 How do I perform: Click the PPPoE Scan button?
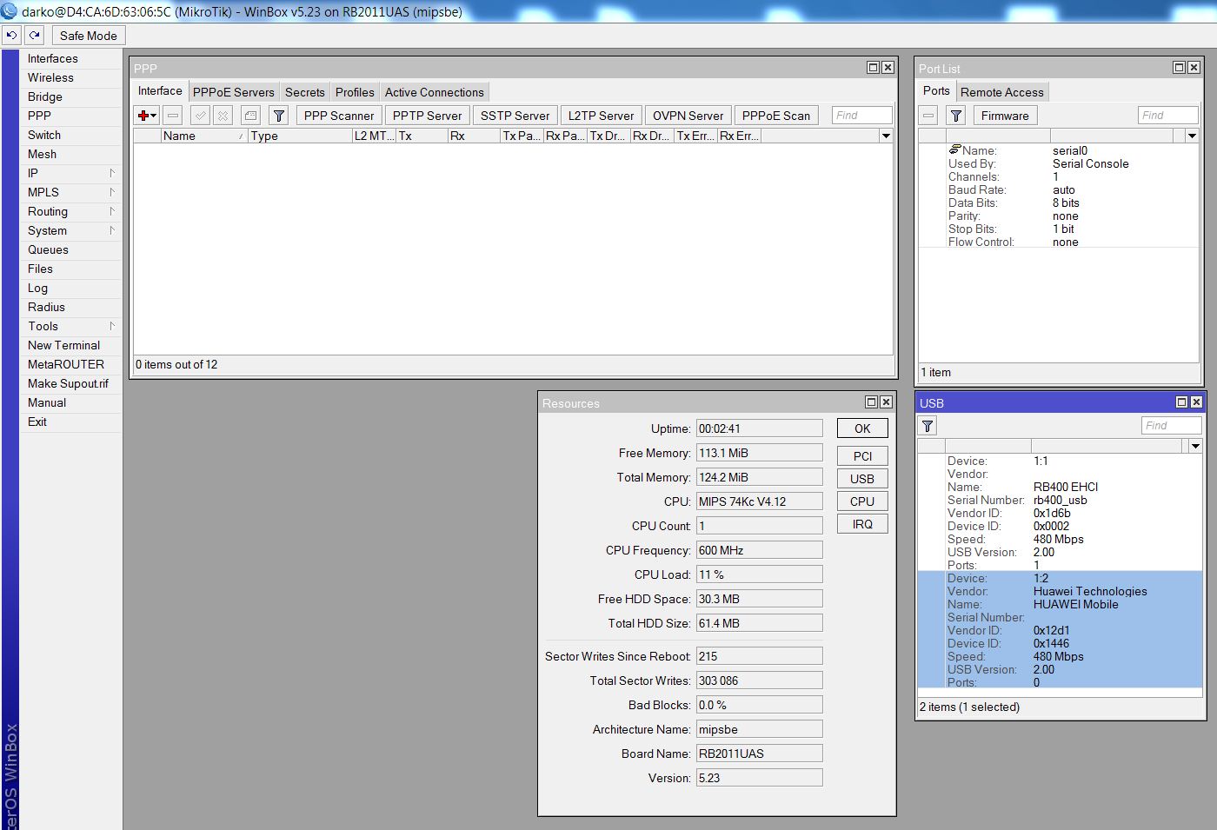point(776,116)
